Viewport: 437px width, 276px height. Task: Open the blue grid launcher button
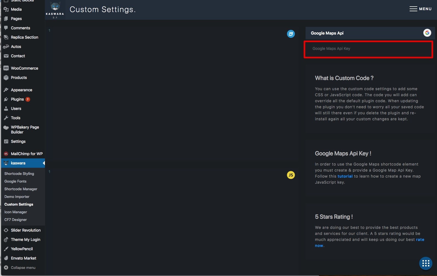click(426, 263)
